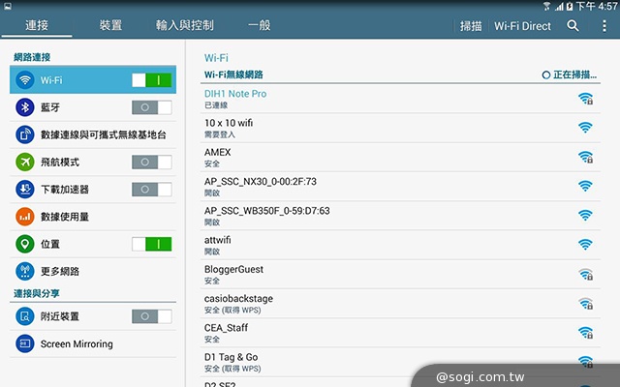The height and width of the screenshot is (387, 620).
Task: Open Screen Mirroring settings
Action: [x=93, y=343]
